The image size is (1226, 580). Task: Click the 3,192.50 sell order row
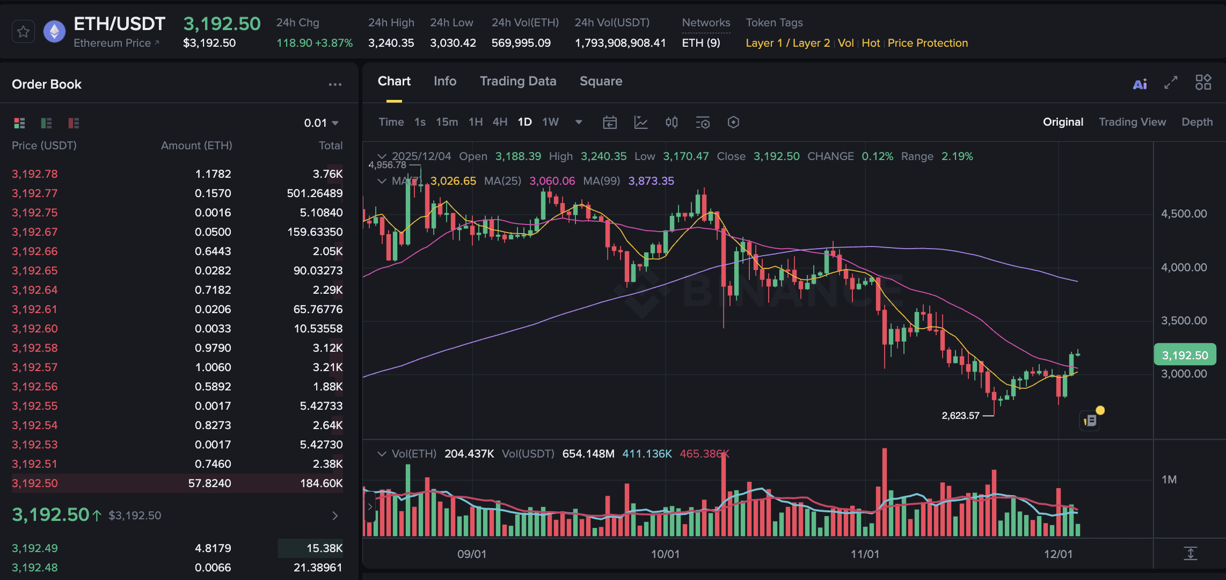tap(177, 483)
